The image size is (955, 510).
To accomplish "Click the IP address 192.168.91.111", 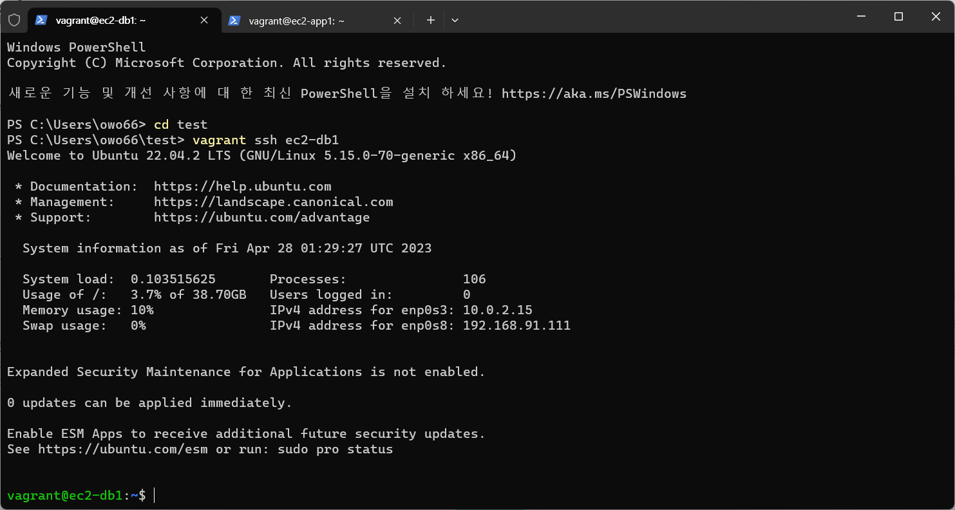I will tap(517, 326).
